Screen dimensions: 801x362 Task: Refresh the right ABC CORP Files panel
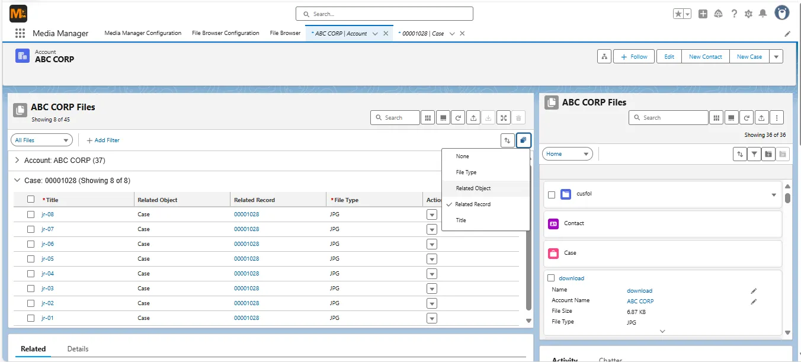747,118
